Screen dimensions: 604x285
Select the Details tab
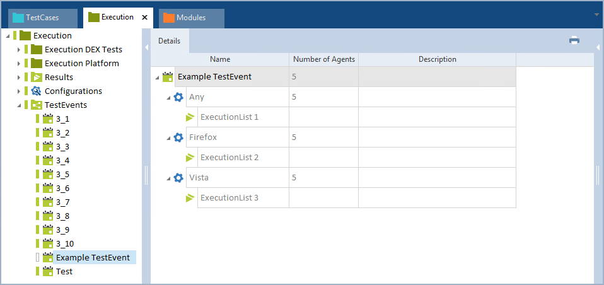(x=169, y=41)
